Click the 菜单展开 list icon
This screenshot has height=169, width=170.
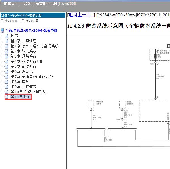coord(2,21)
